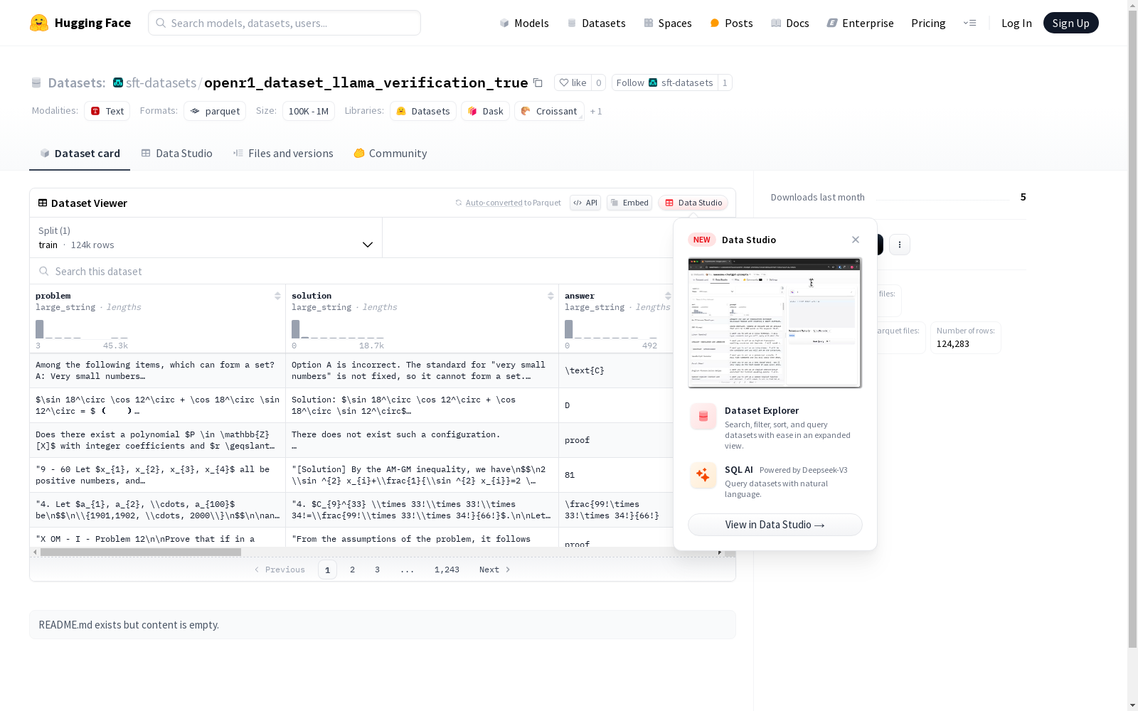Switch to the Dataset card tab
Viewport: 1138px width, 711px height.
point(80,153)
